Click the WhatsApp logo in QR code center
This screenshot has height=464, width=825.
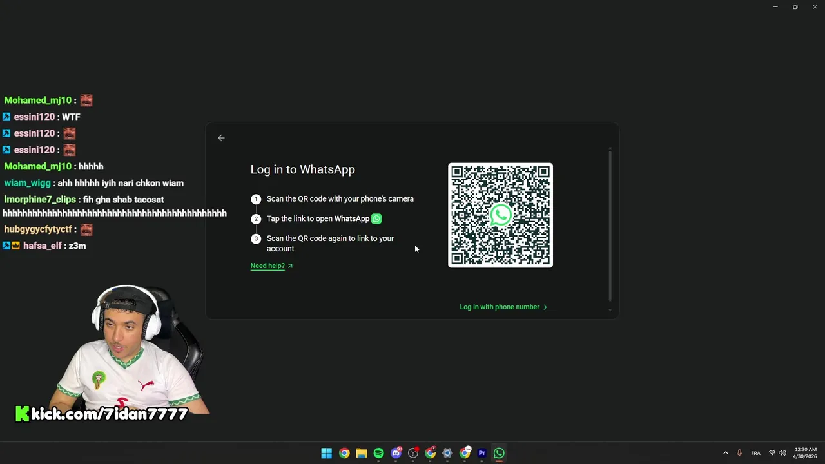point(501,215)
